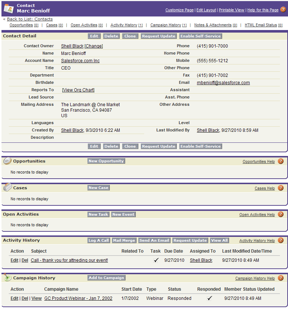Open Shell Black link in Created By
Viewport: 288px width, 309px height.
coord(72,130)
